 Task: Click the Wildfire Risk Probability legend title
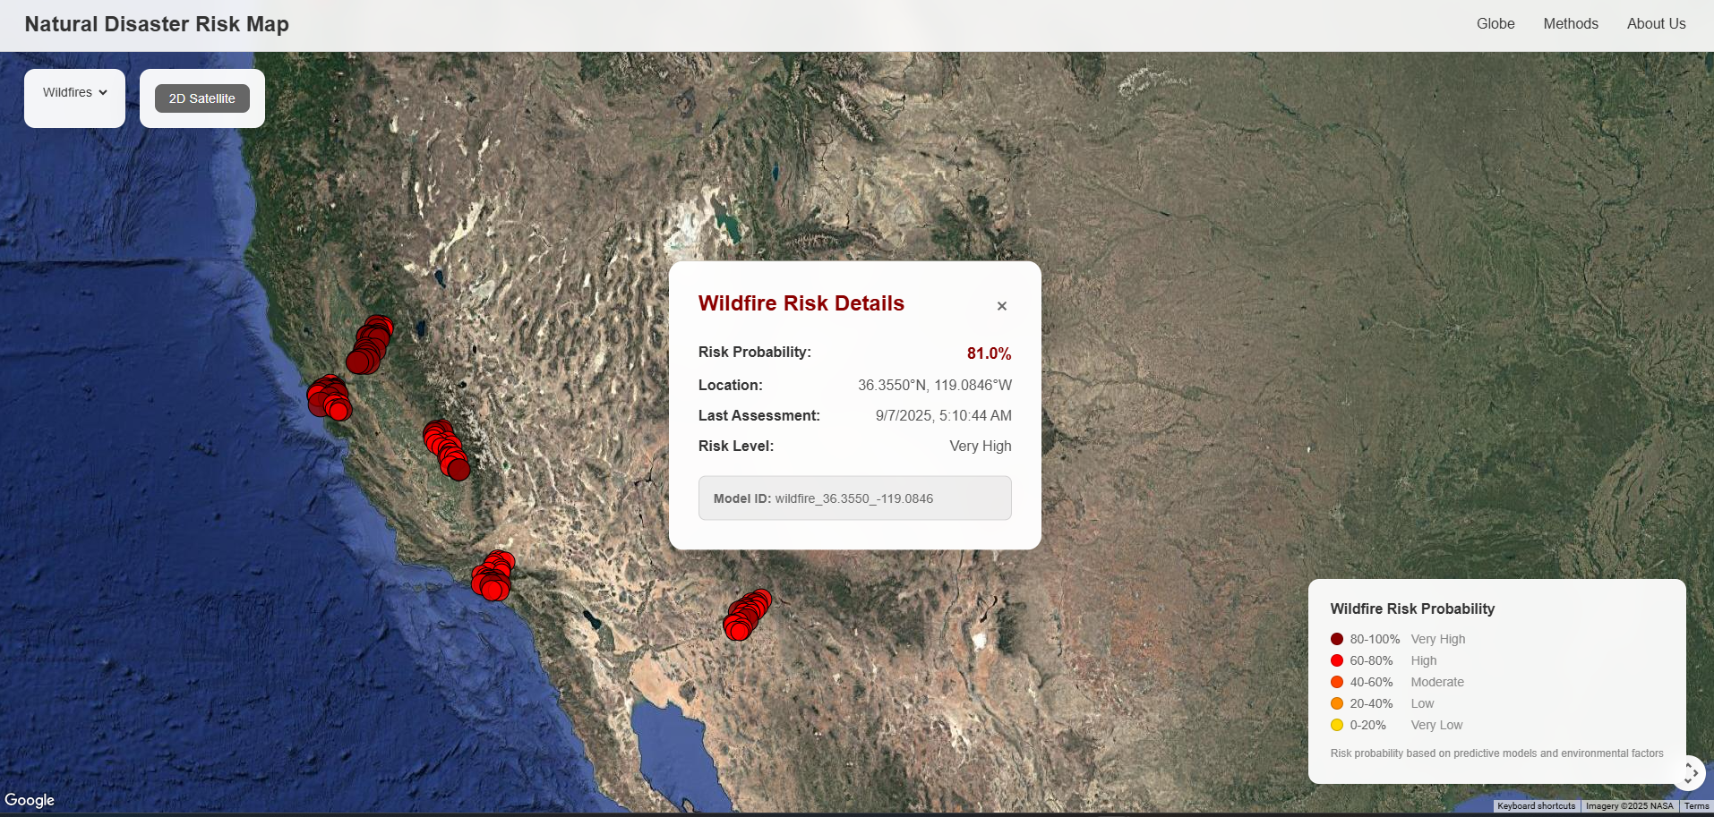click(x=1412, y=608)
